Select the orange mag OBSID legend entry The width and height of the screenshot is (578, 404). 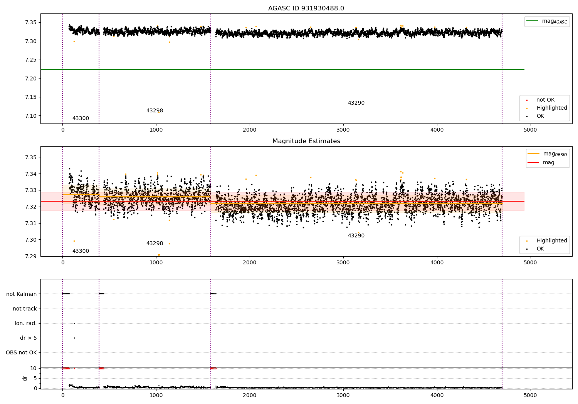[x=548, y=154]
